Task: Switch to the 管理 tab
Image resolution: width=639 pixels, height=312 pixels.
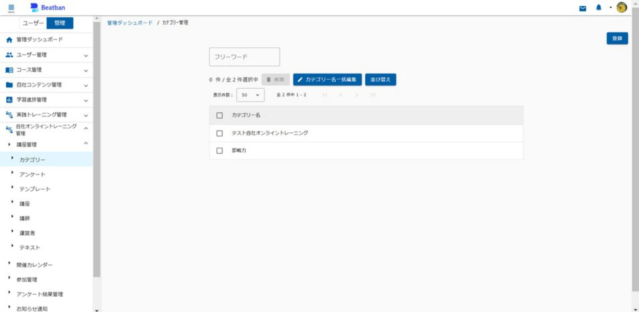Action: (x=60, y=23)
